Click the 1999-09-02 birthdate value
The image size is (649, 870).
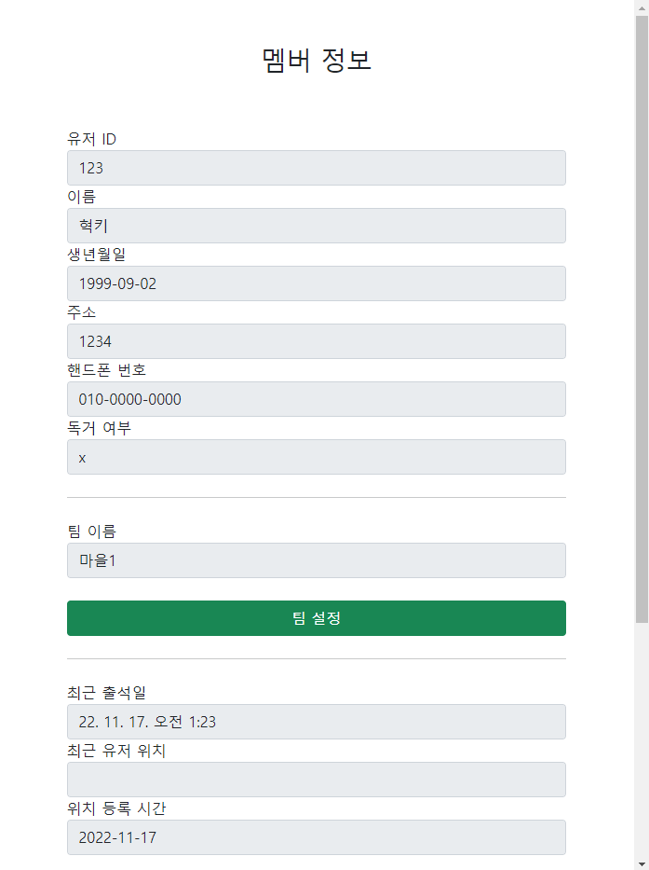[121, 283]
